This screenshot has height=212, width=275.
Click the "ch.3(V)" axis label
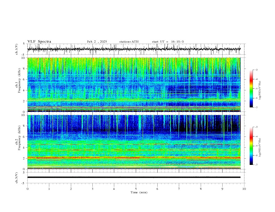(x=17, y=178)
